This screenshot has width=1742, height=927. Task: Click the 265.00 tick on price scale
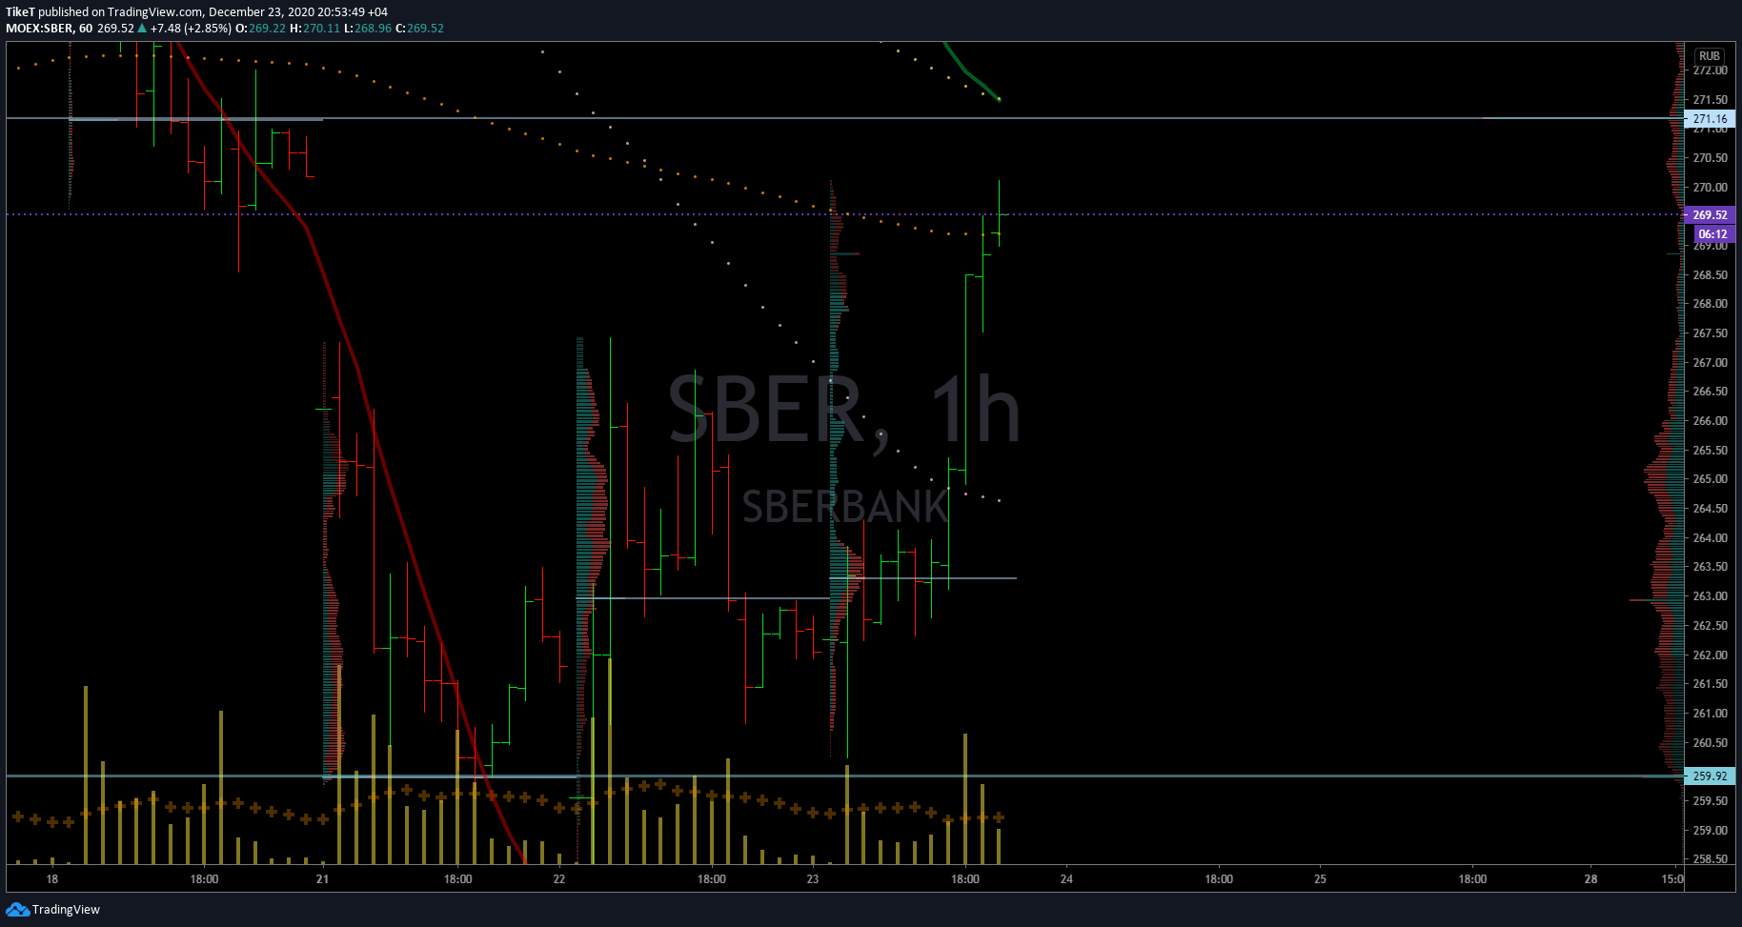tap(1710, 479)
